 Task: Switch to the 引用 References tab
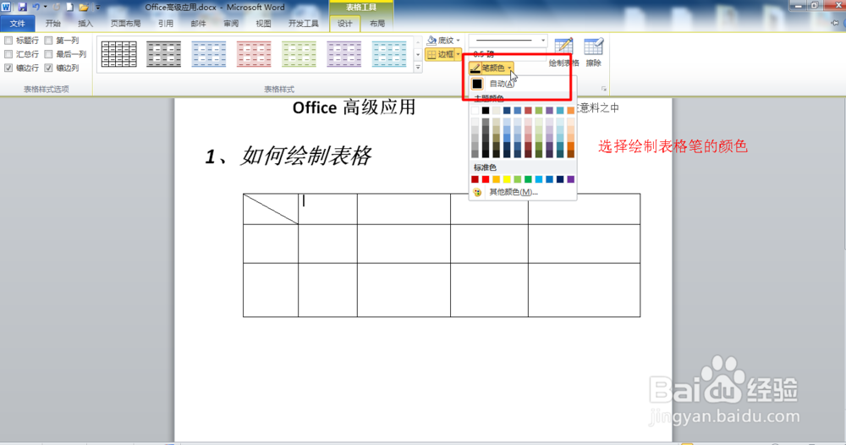[x=166, y=23]
